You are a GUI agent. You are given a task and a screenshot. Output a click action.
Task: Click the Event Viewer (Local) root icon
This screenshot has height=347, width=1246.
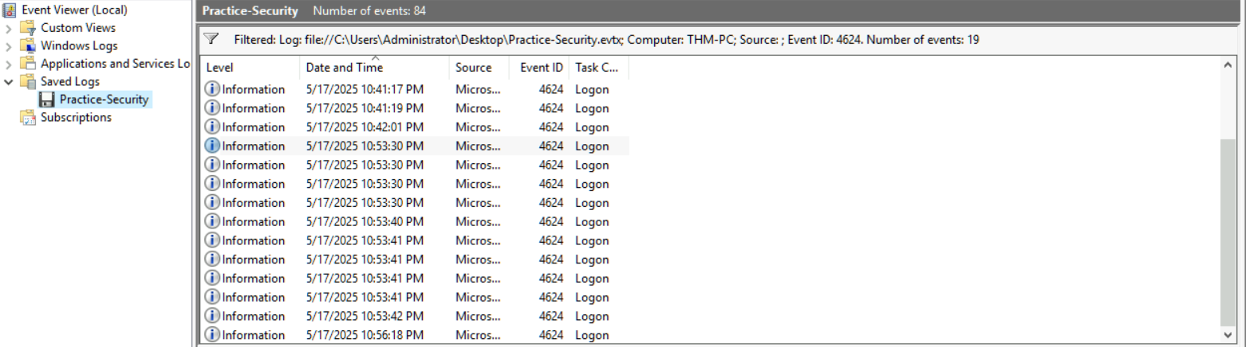click(x=9, y=10)
